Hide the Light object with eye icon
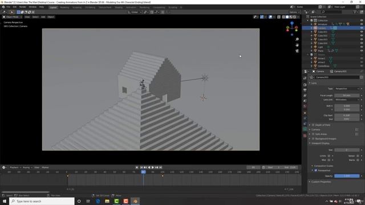Image resolution: width=365 pixels, height=205 pixels. click(362, 47)
